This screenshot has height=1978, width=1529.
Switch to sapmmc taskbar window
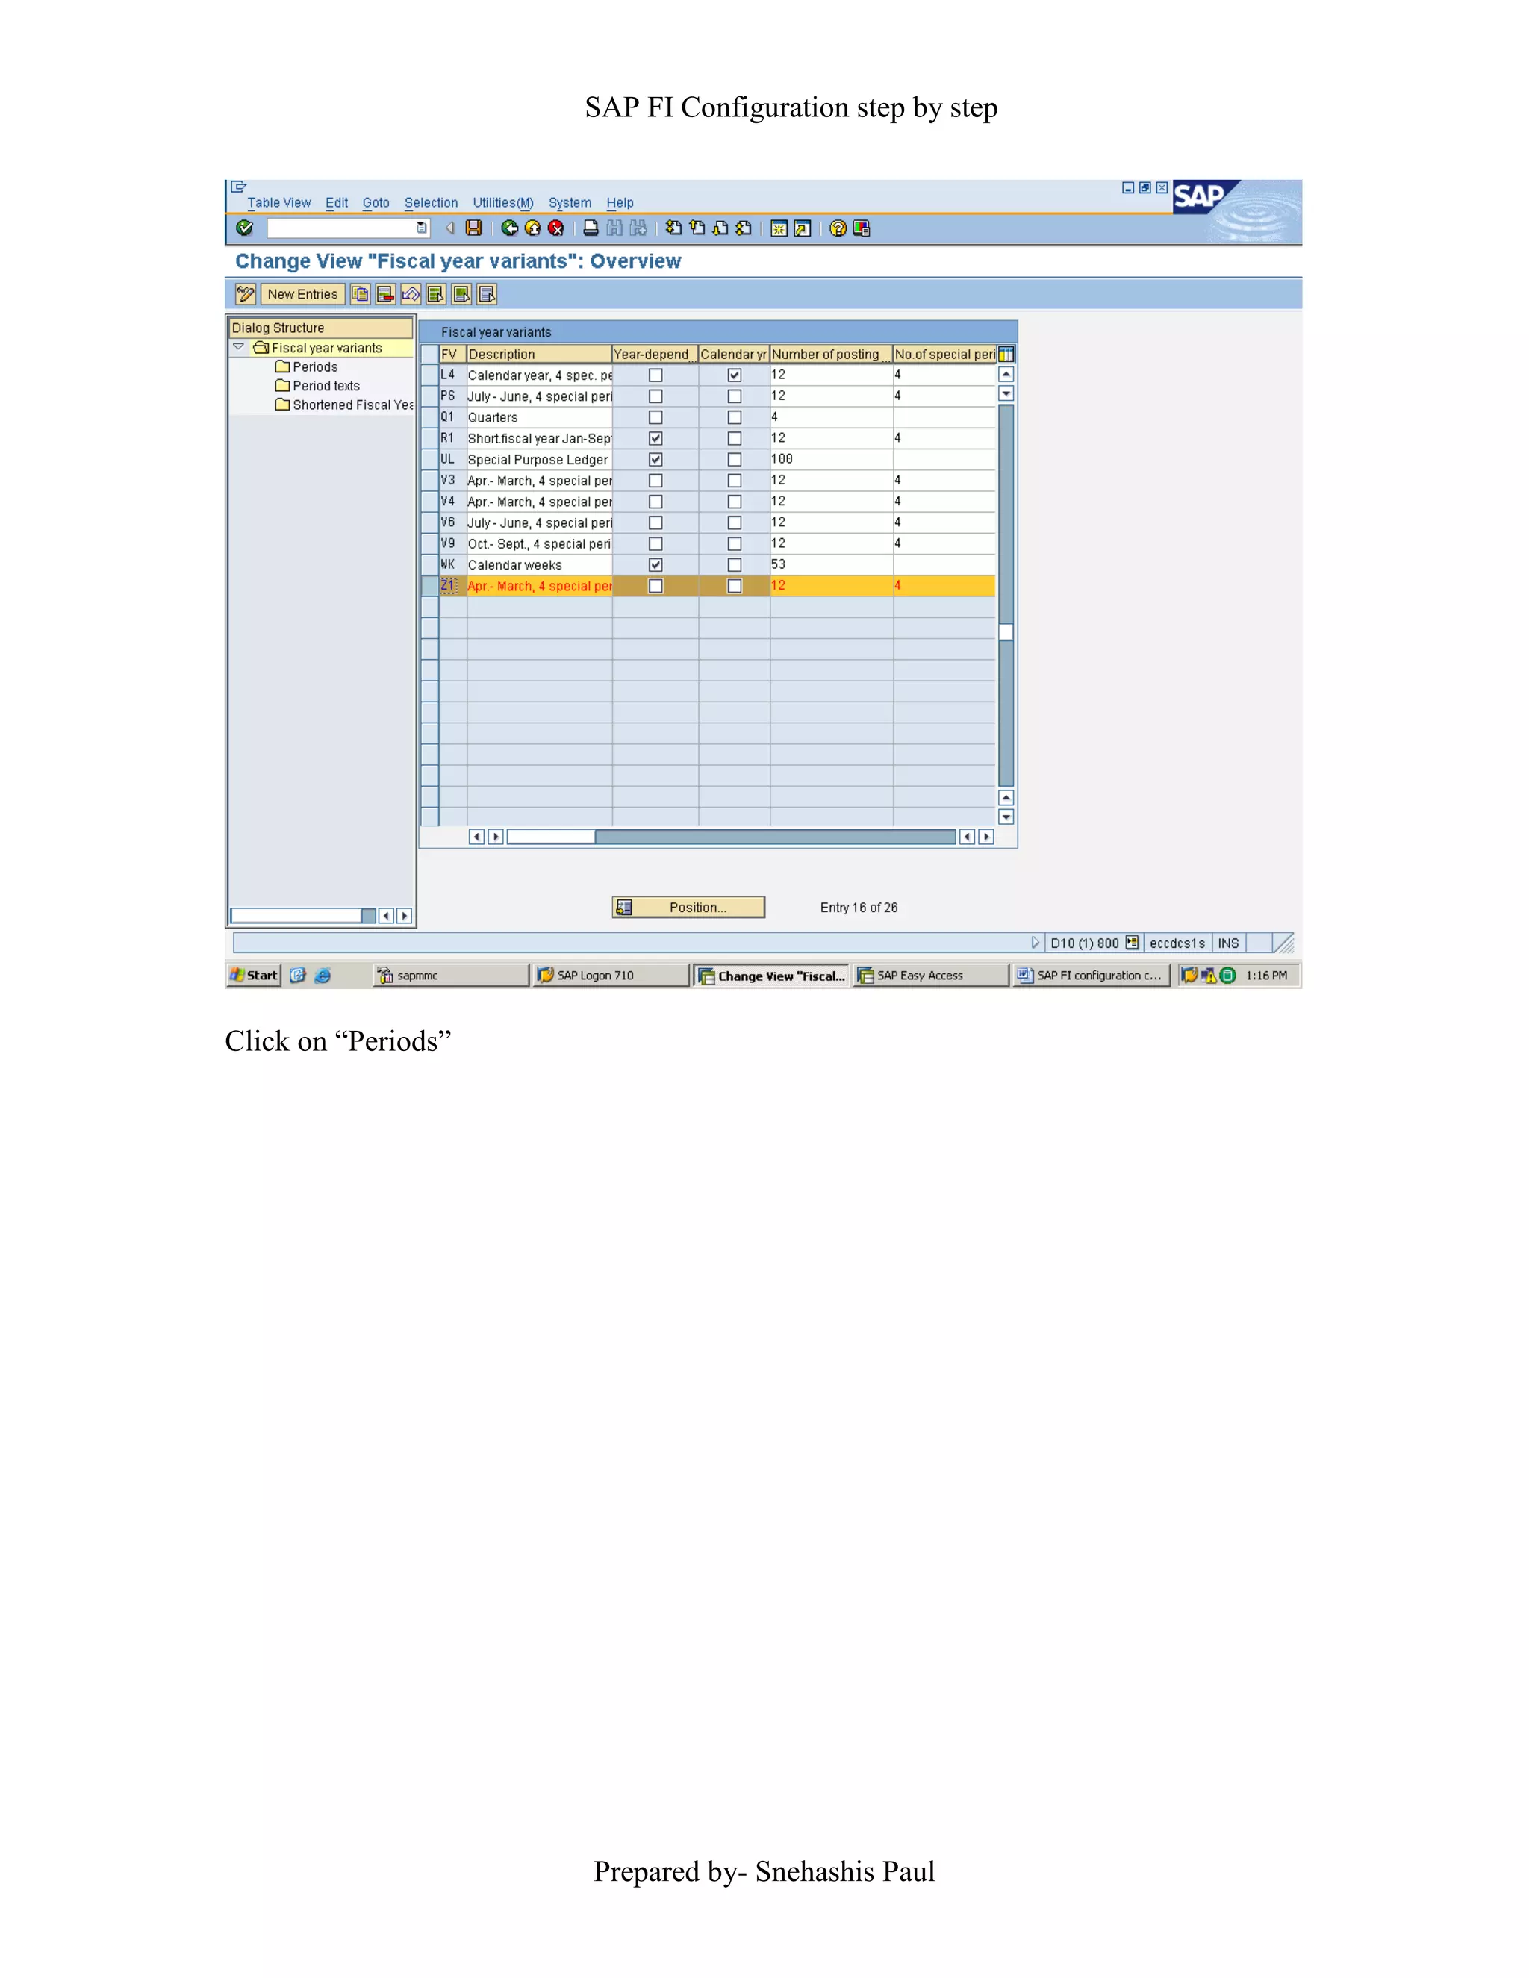(451, 976)
